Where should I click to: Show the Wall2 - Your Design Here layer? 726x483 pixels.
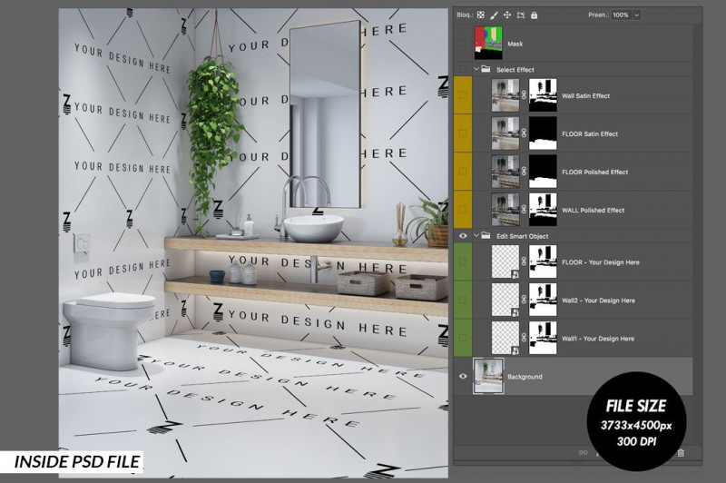[x=463, y=300]
